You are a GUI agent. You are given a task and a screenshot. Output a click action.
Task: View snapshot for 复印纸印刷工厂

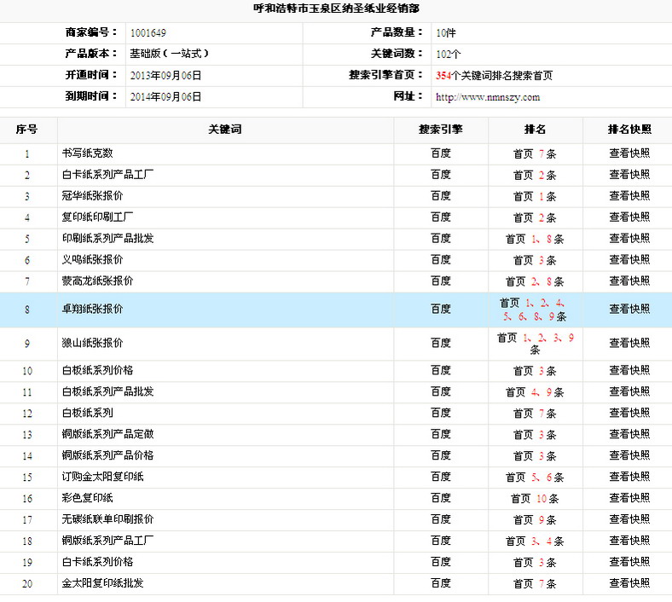coord(629,217)
